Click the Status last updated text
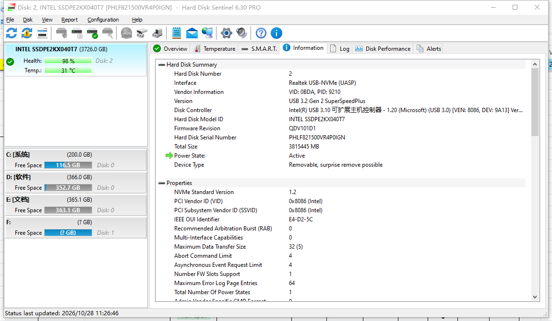This screenshot has width=552, height=321. click(61, 313)
